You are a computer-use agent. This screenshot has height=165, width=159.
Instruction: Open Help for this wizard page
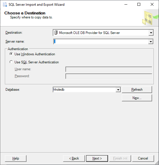click(x=16, y=158)
